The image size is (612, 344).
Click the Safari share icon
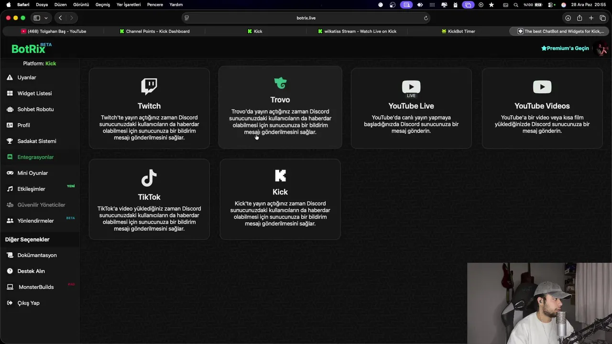(x=579, y=18)
